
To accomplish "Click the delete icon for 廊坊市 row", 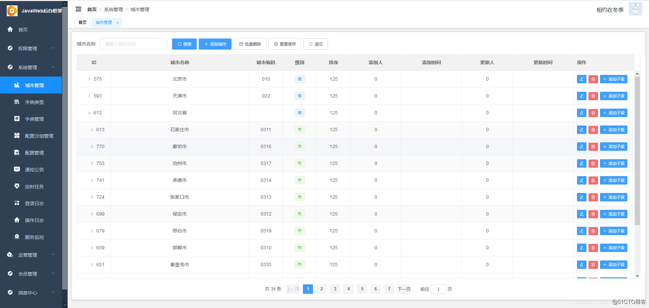I will tap(593, 147).
